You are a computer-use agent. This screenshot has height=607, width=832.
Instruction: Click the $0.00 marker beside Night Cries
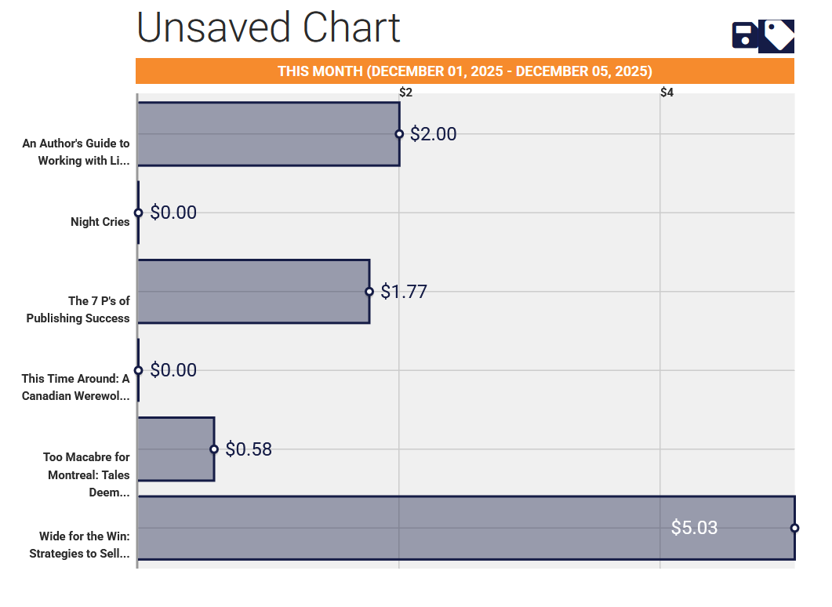138,212
